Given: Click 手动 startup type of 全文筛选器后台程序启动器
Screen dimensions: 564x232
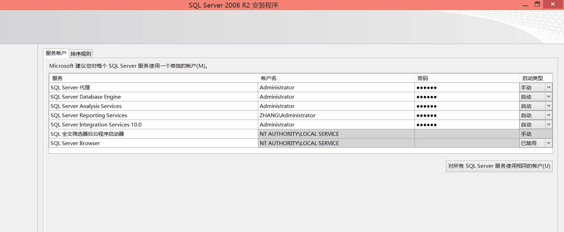Looking at the screenshot, I should coord(536,134).
